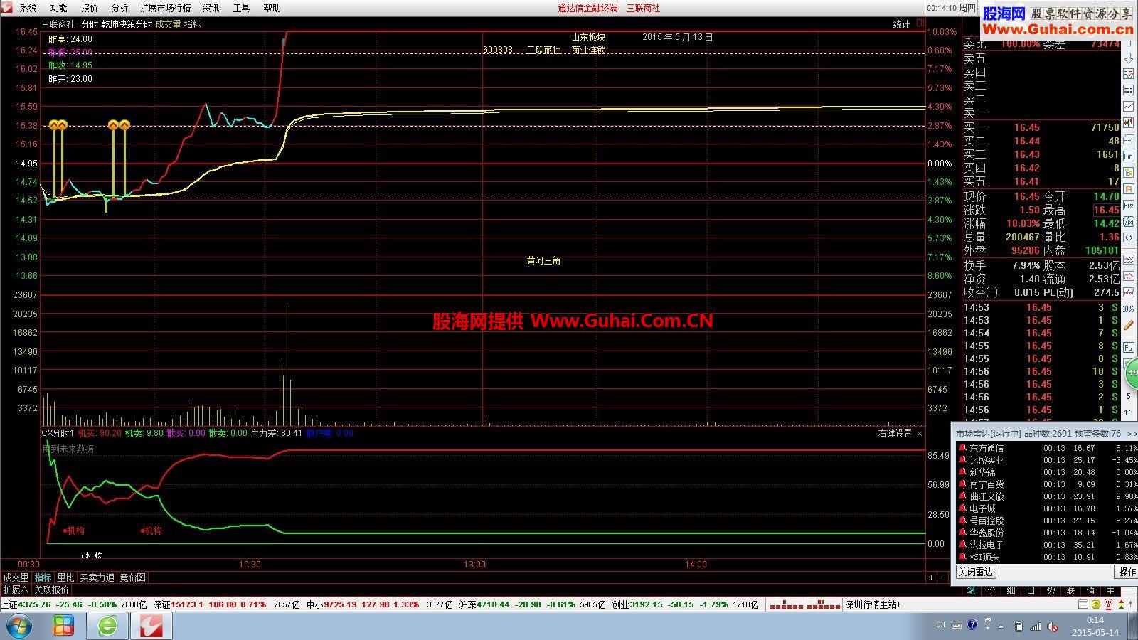This screenshot has height=640, width=1138.
Task: Click the table grid icon in the right toolbar
Action: coord(1129,90)
